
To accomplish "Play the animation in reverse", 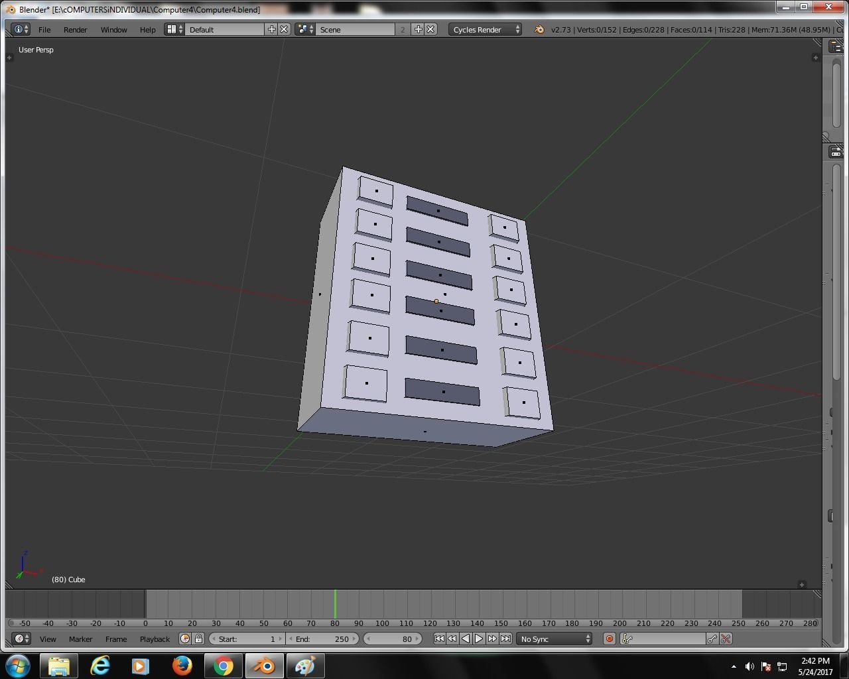I will point(465,639).
